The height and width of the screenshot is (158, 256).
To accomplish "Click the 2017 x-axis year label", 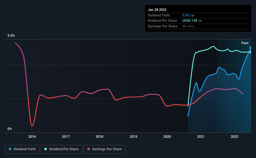I will click(66, 137).
